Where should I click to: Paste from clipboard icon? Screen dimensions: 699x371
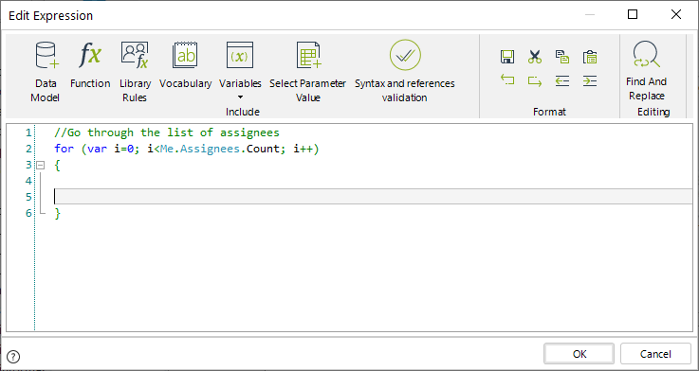590,57
